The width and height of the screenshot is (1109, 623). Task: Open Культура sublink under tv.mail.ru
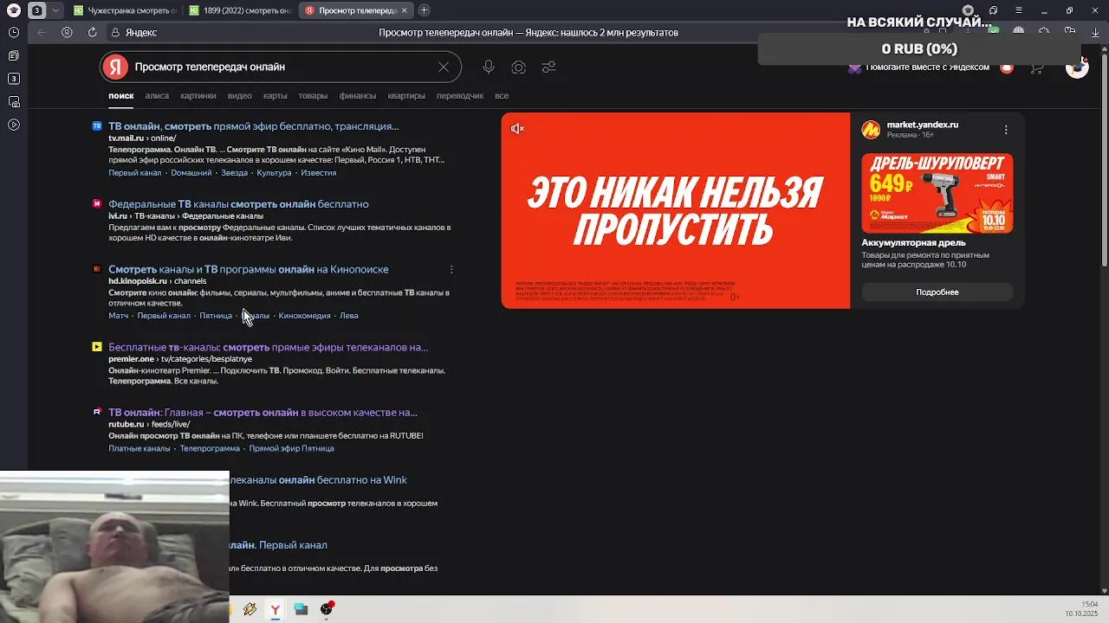274,172
